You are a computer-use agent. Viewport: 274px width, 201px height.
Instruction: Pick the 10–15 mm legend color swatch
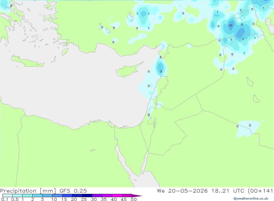[x=57, y=196]
